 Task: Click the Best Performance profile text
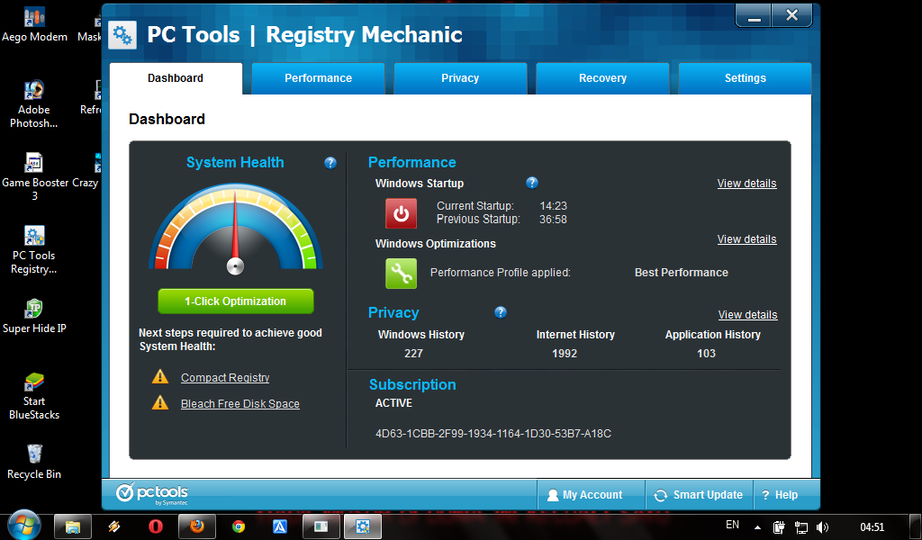click(x=682, y=273)
